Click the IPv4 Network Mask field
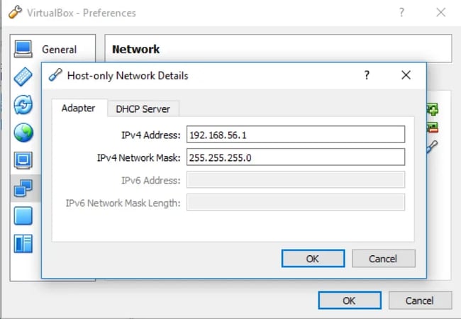Screen dimensions: 461x319 point(295,157)
